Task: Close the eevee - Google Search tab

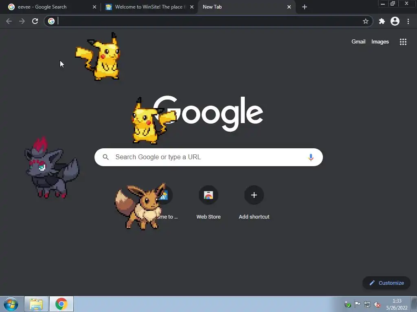Action: pos(94,7)
